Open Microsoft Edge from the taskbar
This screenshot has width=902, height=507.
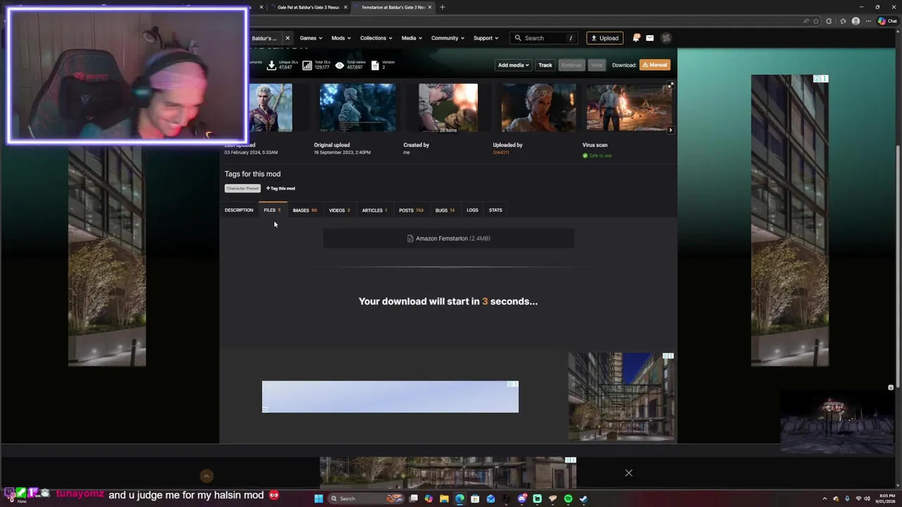[459, 499]
